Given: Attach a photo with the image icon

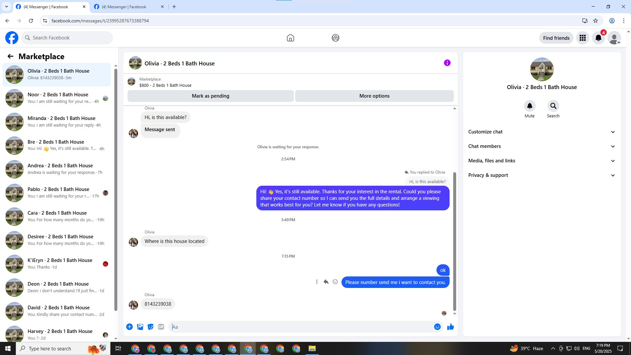Looking at the screenshot, I should coord(140,327).
